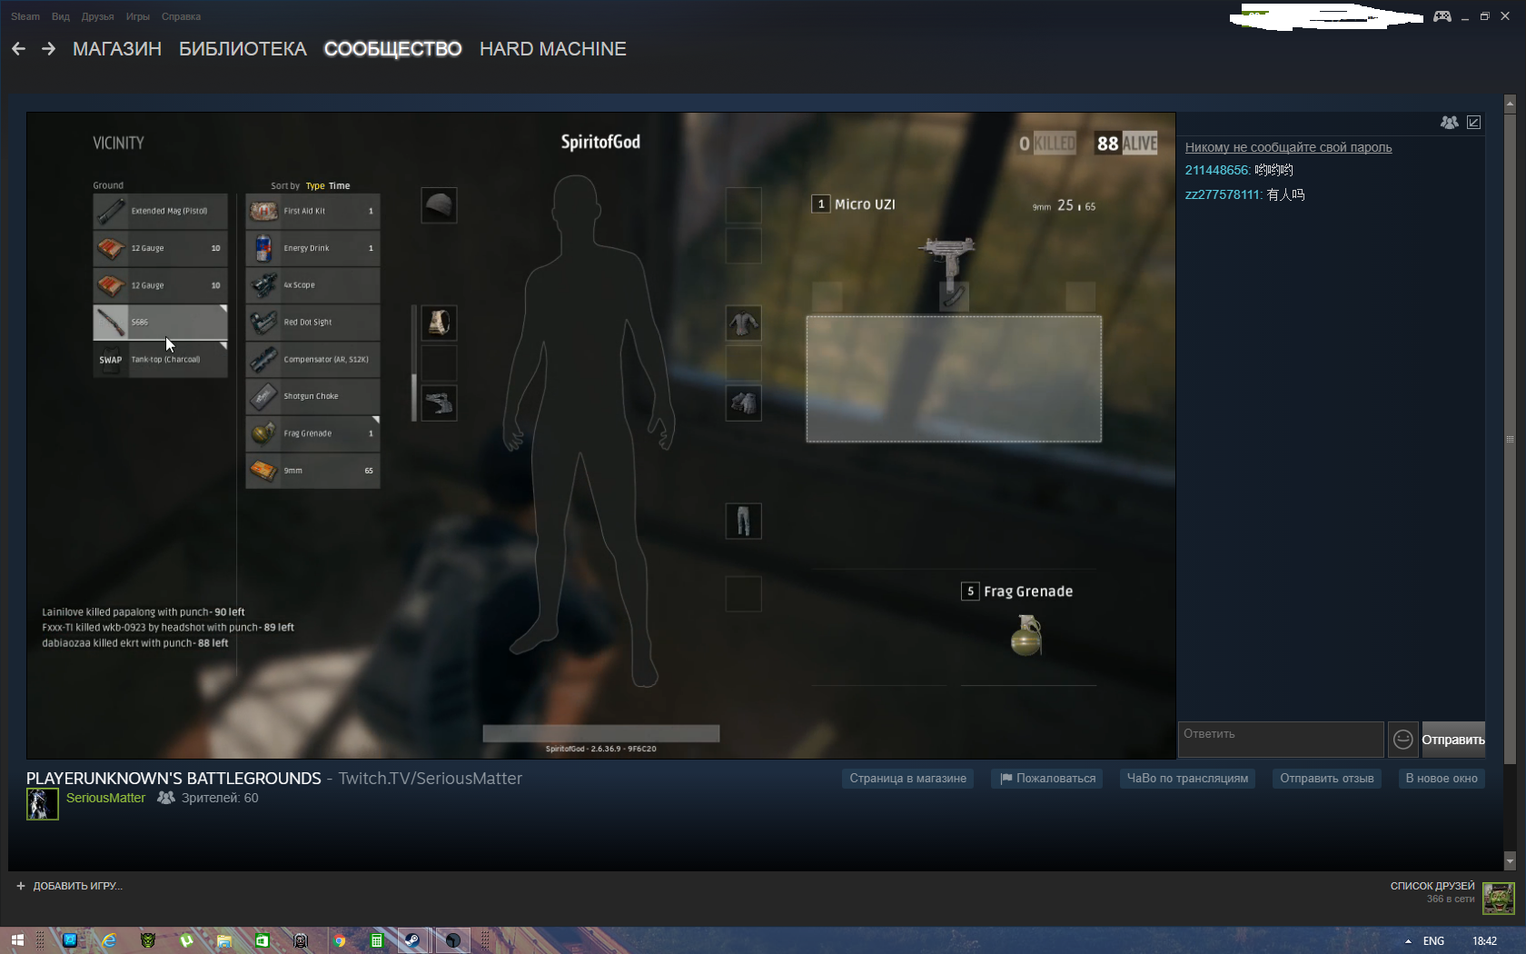Screen dimensions: 1526x954
Task: Open the Игры menu
Action: click(x=138, y=16)
